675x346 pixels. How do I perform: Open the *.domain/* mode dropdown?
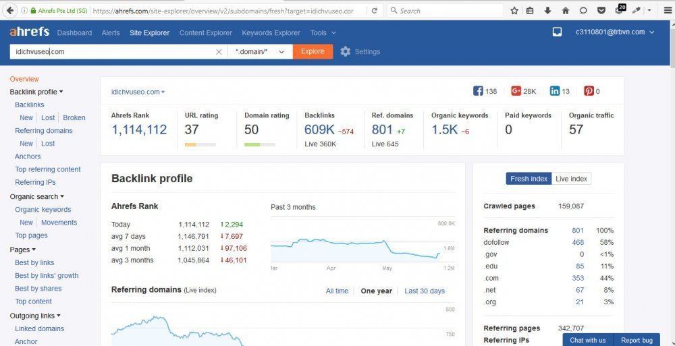click(260, 52)
